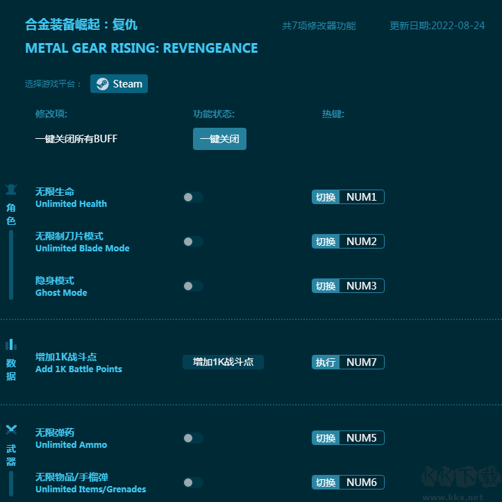502x502 pixels.
Task: Click the 增加1K战斗点 action button
Action: (223, 362)
